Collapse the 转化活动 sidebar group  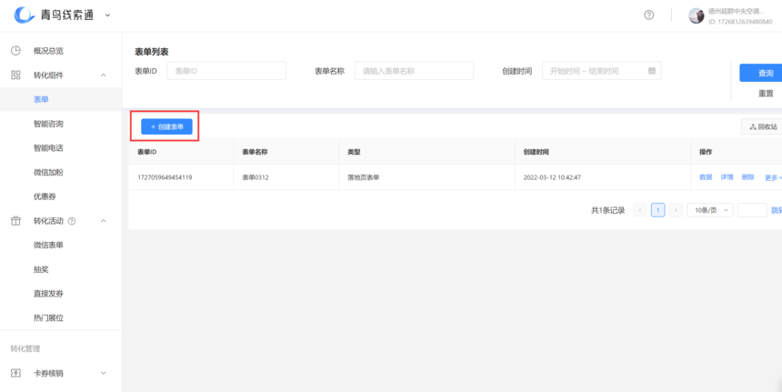tap(103, 221)
